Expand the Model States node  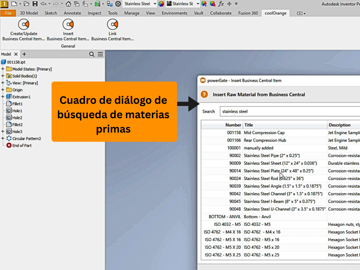(3, 69)
